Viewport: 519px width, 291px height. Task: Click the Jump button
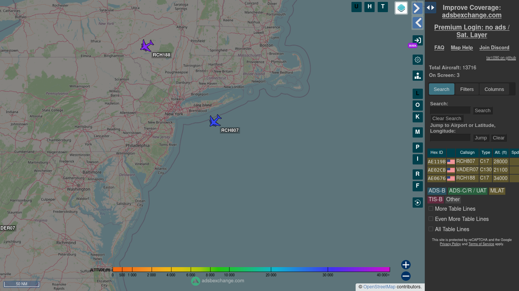(x=481, y=138)
